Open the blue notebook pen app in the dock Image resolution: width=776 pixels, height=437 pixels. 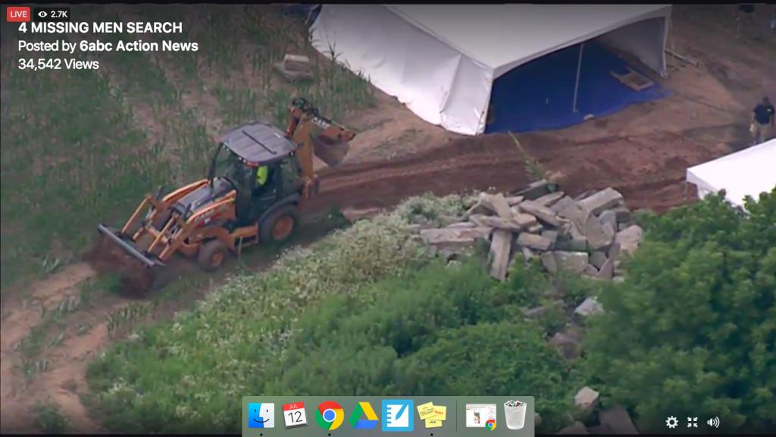(398, 415)
